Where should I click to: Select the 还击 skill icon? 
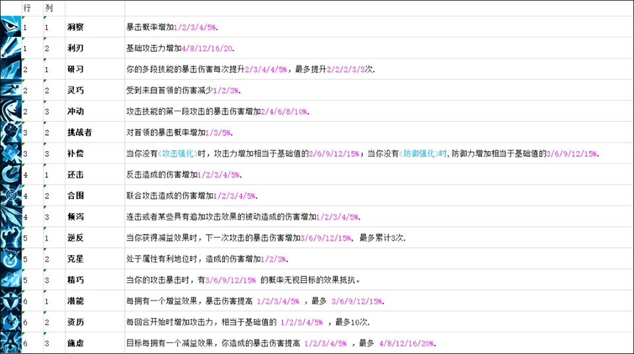point(11,175)
